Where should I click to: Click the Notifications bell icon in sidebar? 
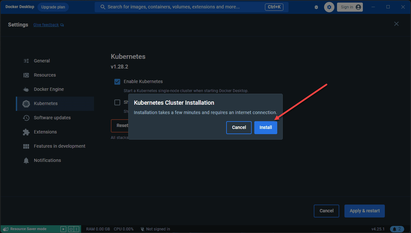point(26,161)
